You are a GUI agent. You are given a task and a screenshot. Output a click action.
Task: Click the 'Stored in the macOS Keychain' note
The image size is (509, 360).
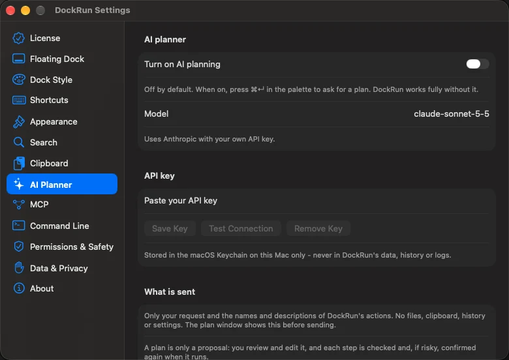coord(298,255)
